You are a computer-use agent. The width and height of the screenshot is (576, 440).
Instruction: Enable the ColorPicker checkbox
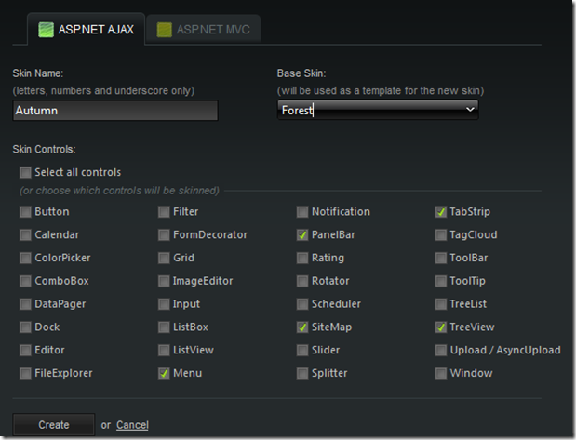click(x=25, y=259)
